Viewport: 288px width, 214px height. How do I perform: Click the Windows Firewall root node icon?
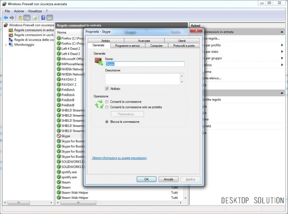pyautogui.click(x=6, y=25)
